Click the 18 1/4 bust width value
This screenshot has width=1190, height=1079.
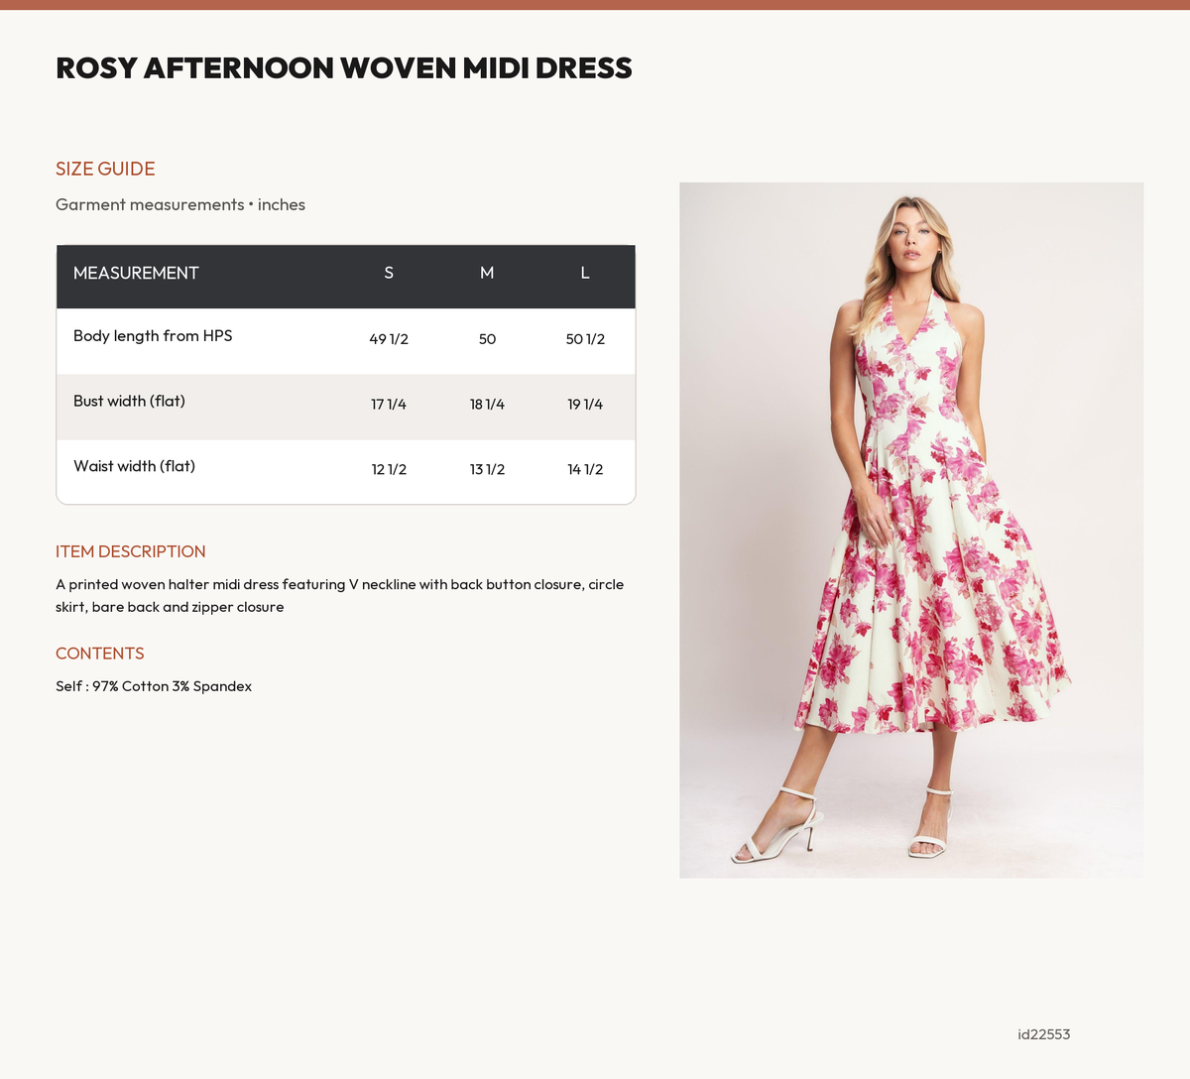pyautogui.click(x=487, y=405)
